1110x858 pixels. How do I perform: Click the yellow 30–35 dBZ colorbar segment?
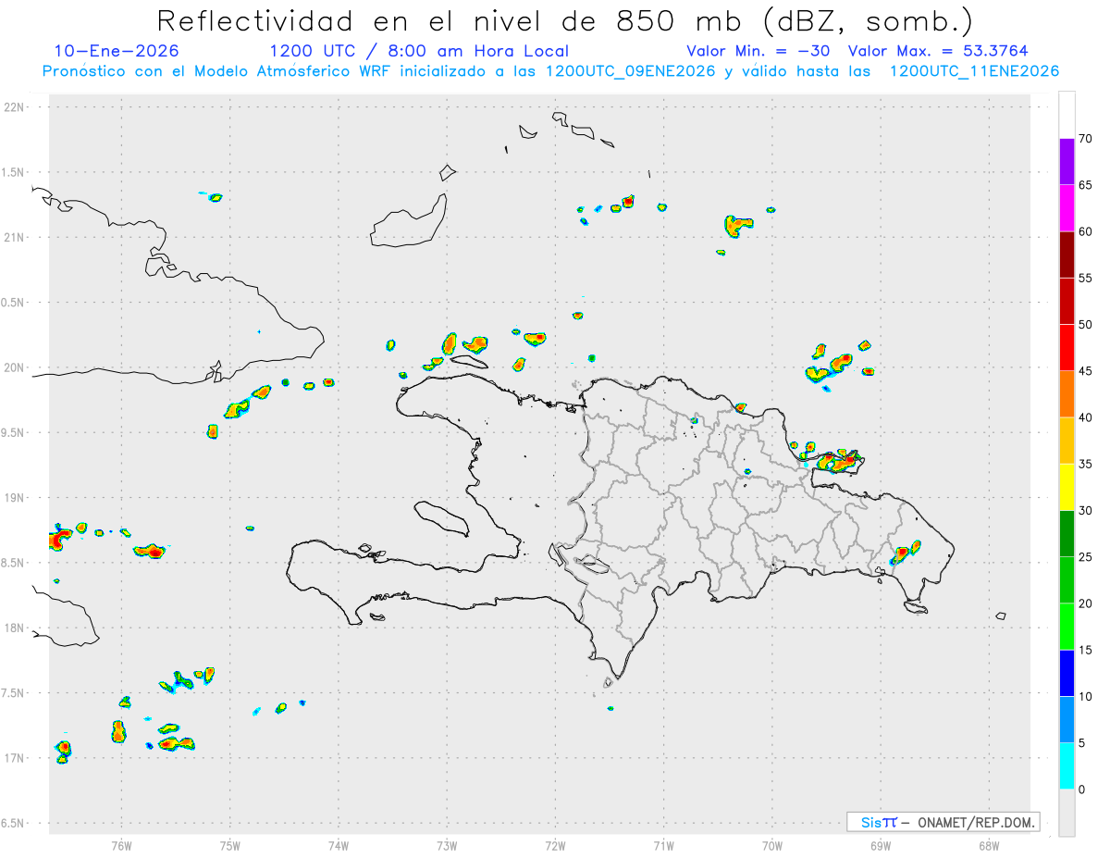pos(1067,488)
